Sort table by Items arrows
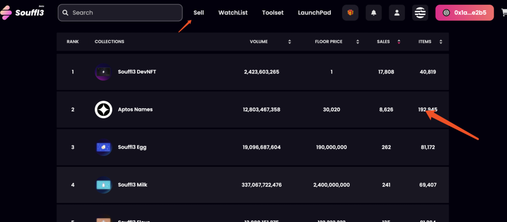This screenshot has height=222, width=507. [441, 42]
